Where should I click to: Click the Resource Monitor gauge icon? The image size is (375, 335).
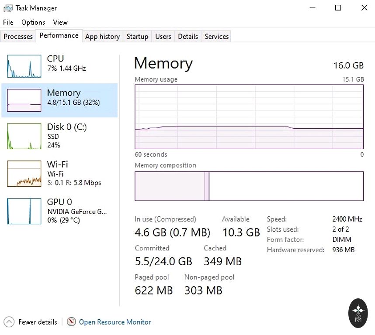point(71,322)
